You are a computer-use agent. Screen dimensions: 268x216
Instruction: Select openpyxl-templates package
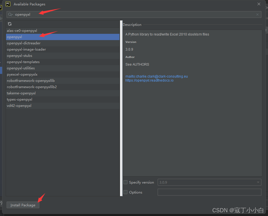(63, 62)
